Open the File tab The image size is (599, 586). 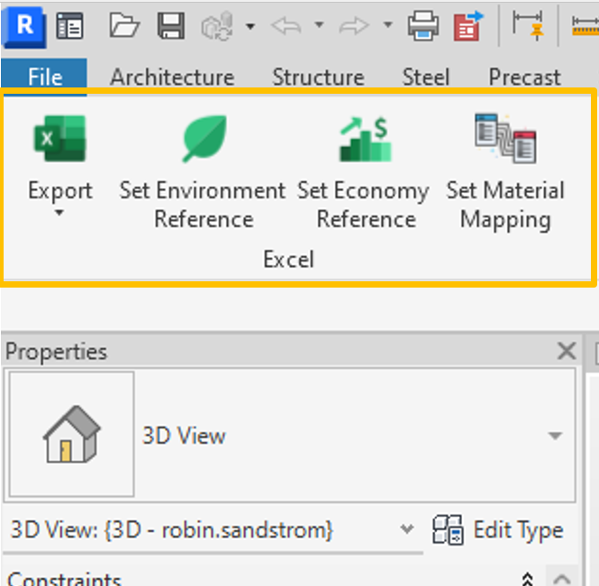coord(44,77)
